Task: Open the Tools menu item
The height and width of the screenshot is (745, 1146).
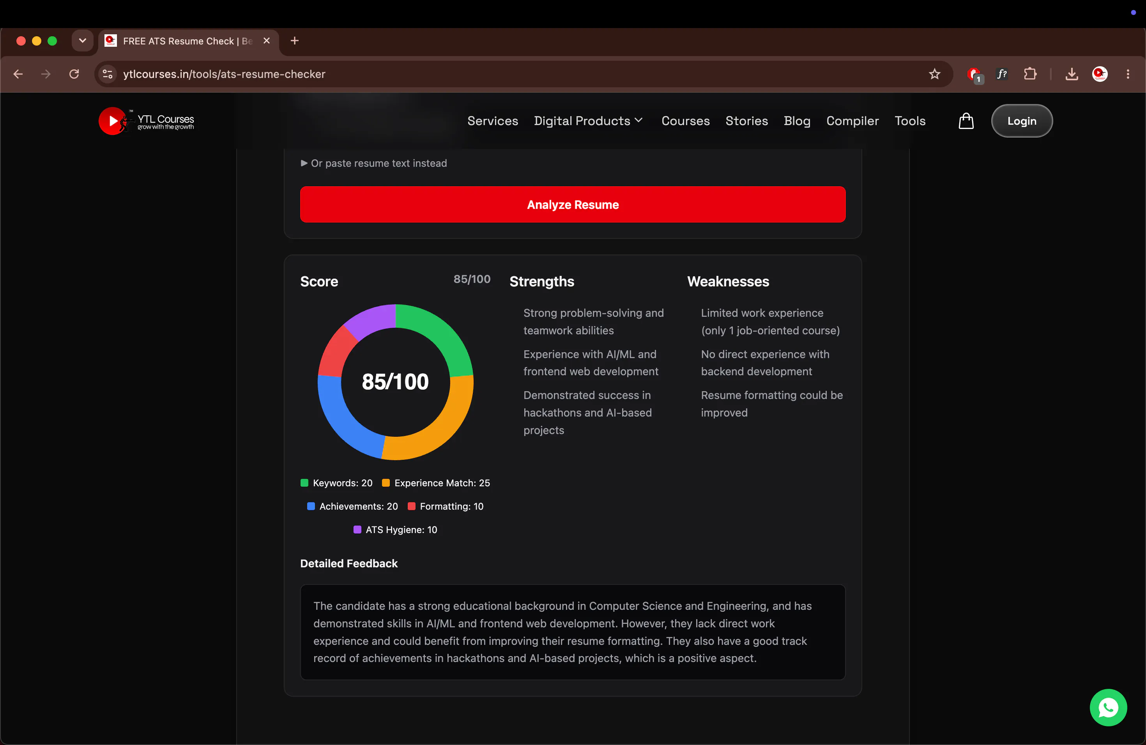Action: (909, 121)
